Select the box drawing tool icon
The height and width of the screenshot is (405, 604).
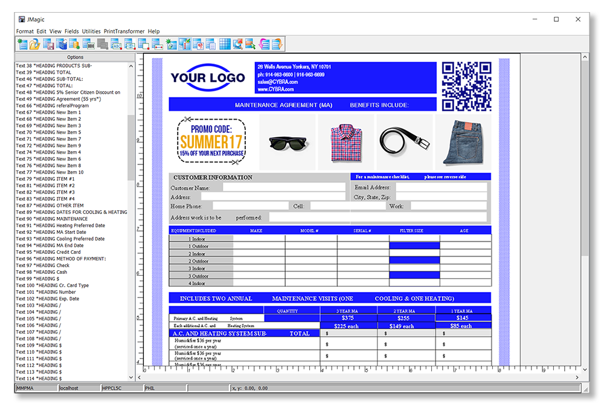pos(144,45)
